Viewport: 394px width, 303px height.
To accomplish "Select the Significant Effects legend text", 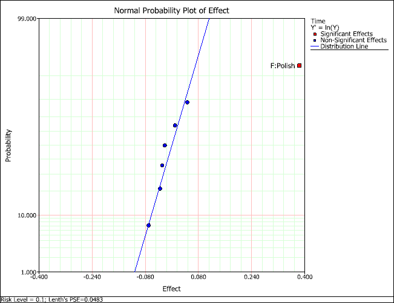I will 346,34.
